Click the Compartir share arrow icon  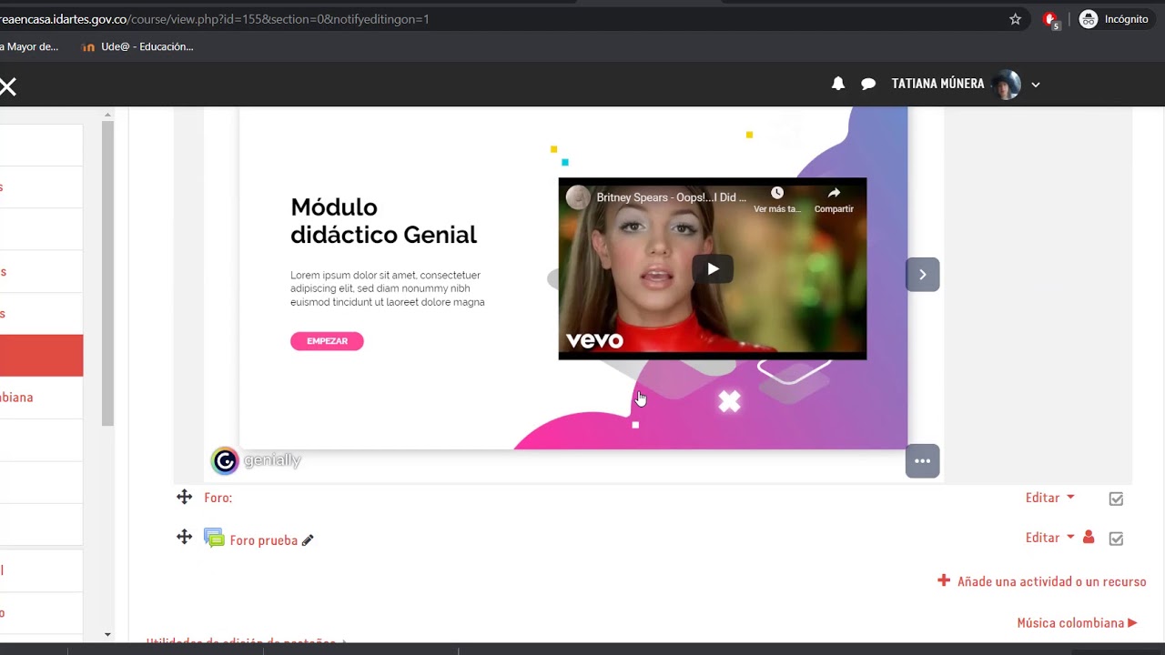(x=834, y=193)
